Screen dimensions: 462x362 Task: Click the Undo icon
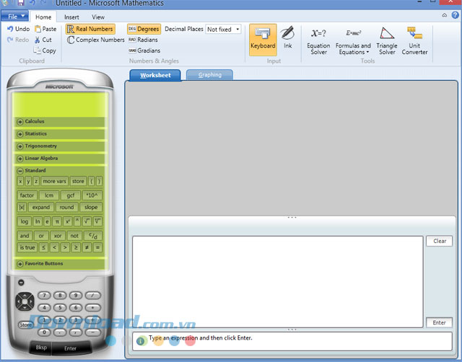pyautogui.click(x=10, y=29)
